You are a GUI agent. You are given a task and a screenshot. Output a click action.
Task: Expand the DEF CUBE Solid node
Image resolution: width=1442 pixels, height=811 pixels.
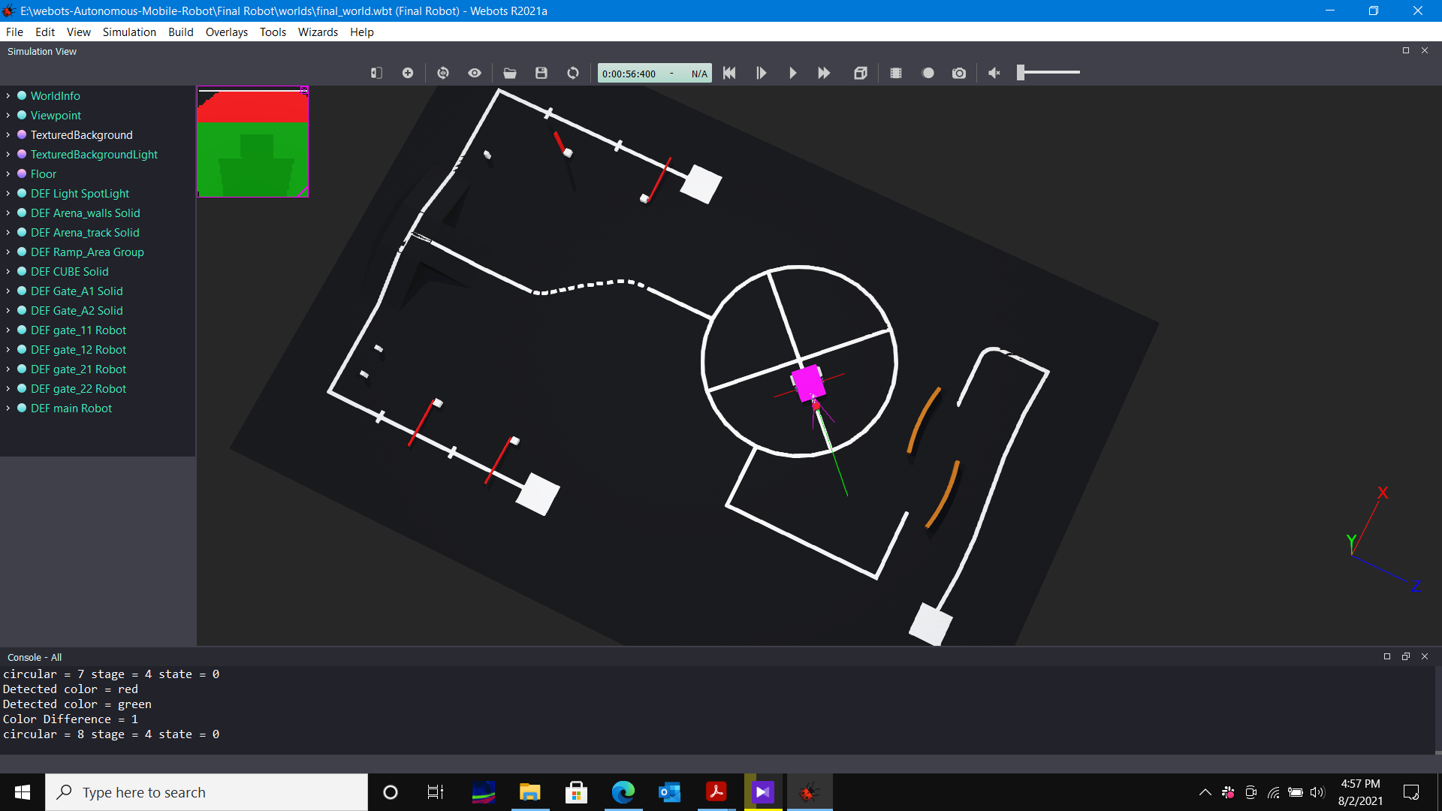[9, 271]
